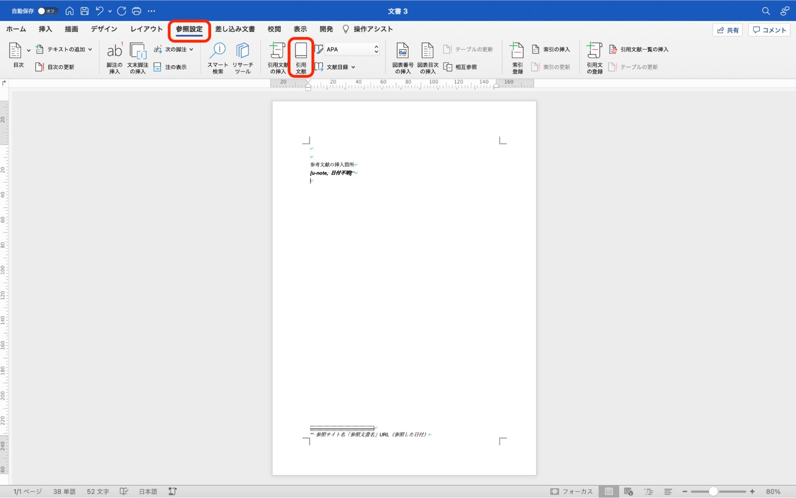Viewport: 796px width, 498px height.
Task: Click the text cursor icon in the status bar
Action: point(172,492)
